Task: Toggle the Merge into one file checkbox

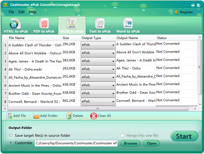Action: coord(122,135)
